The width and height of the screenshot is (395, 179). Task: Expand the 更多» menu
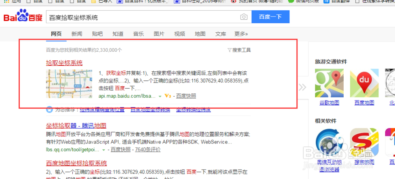241,34
